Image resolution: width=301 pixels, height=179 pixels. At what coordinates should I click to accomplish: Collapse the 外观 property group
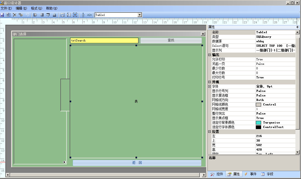(209, 82)
